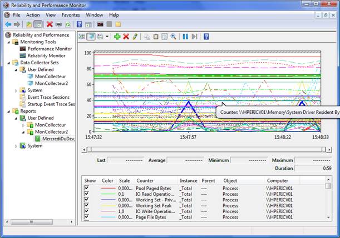Collapse the Monitoring Tools tree node
The image size is (340, 238).
click(x=9, y=42)
